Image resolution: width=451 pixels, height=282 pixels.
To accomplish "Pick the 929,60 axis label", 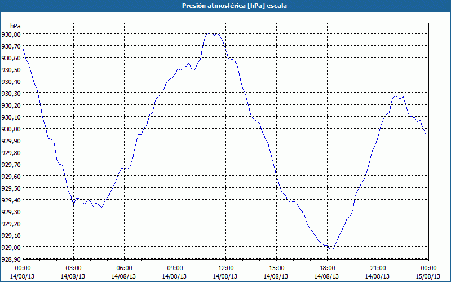I will pyautogui.click(x=11, y=176).
